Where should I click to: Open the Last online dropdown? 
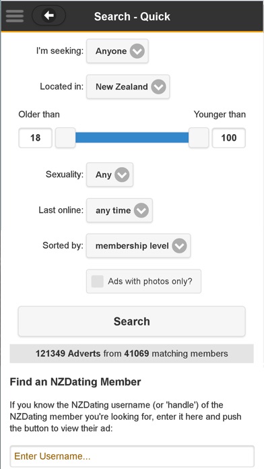click(120, 210)
